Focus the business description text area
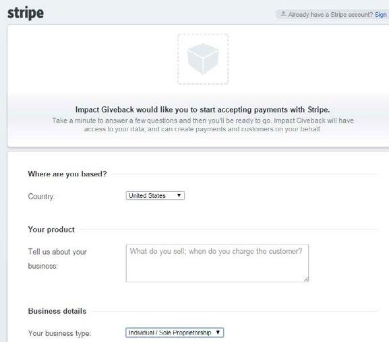The image size is (389, 342). [x=217, y=263]
